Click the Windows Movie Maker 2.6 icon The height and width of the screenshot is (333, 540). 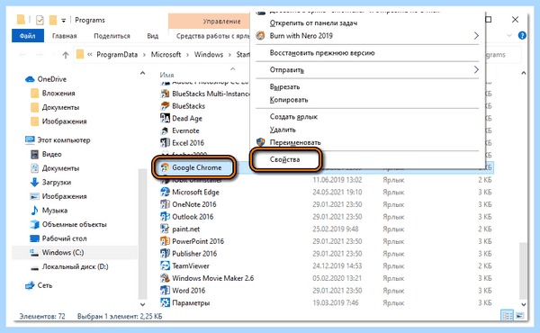pyautogui.click(x=165, y=278)
